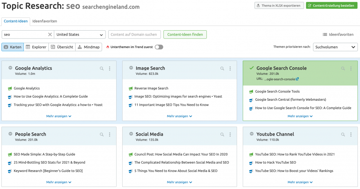Click megaphone icon beside SEO Made Simple guide
The image size is (360, 189).
pos(10,154)
